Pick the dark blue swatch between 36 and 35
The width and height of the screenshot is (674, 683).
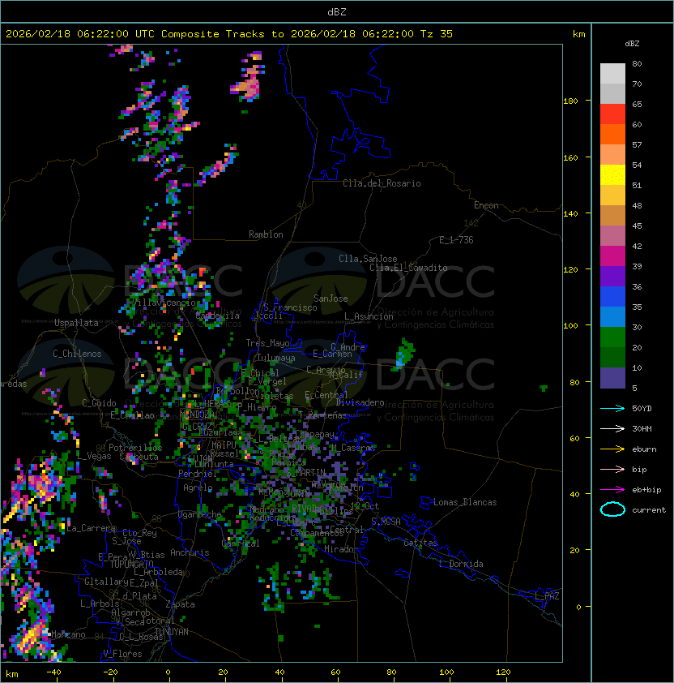click(x=612, y=297)
